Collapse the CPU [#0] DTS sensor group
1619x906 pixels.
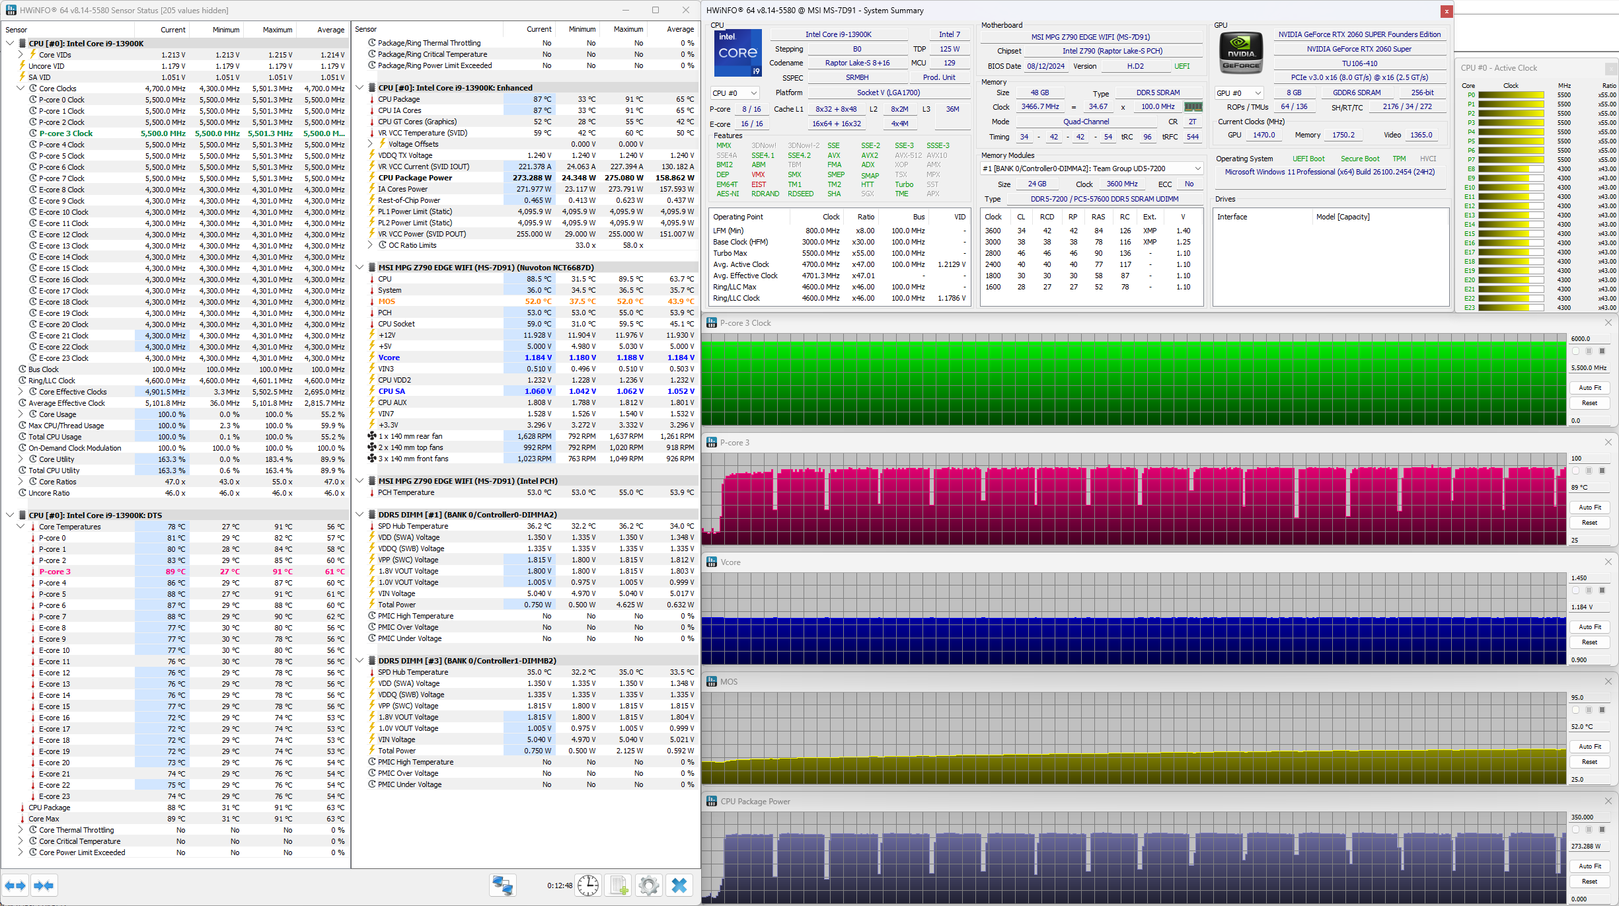10,515
